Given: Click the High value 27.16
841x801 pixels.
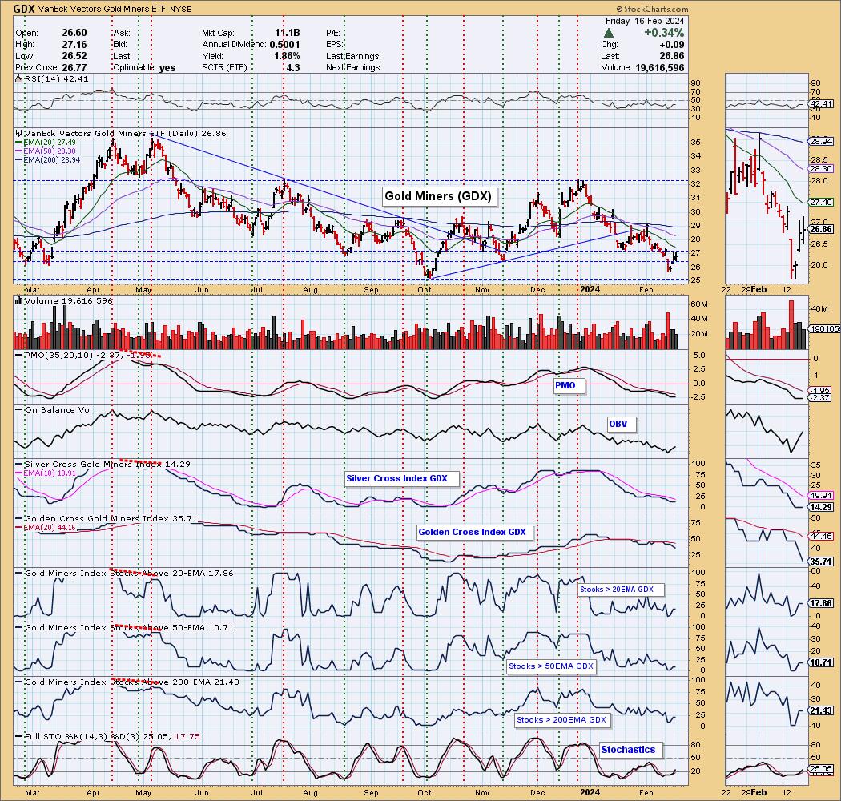Looking at the screenshot, I should (74, 45).
